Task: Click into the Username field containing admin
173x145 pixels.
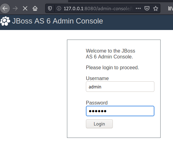Action: tap(120, 87)
